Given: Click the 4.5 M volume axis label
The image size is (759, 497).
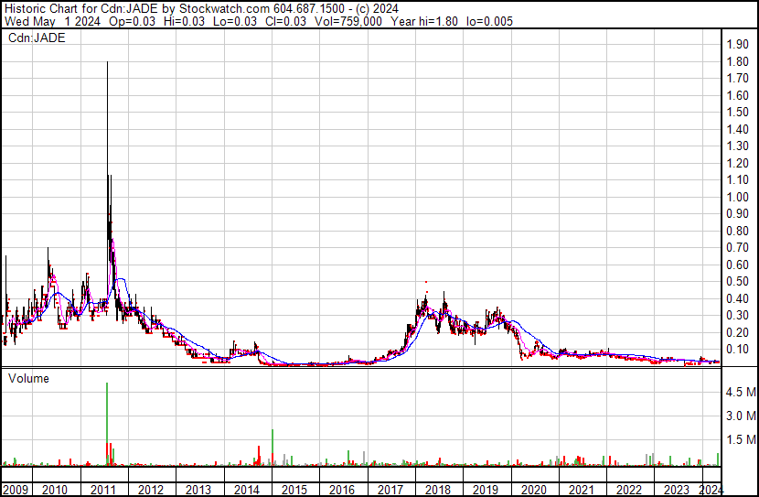Looking at the screenshot, I should tap(741, 392).
